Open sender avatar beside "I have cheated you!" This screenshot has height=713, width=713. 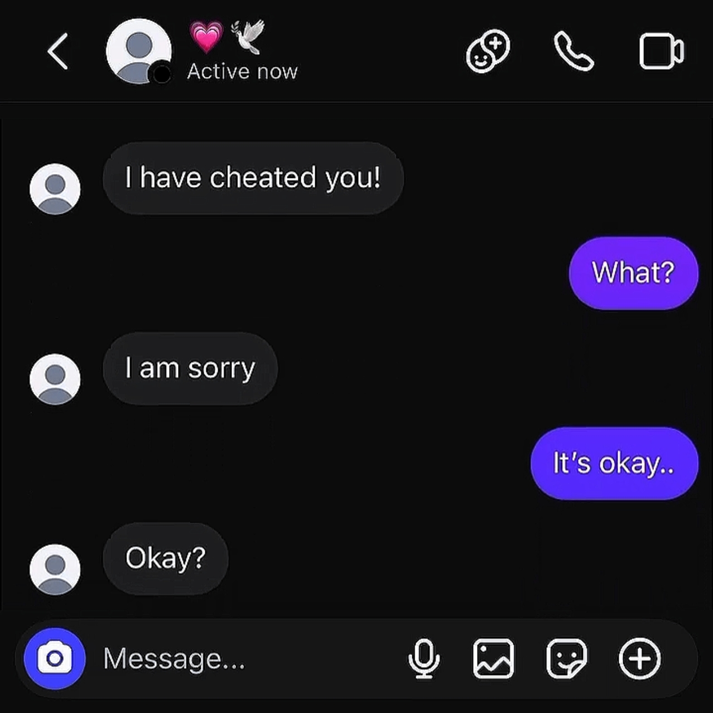55,189
